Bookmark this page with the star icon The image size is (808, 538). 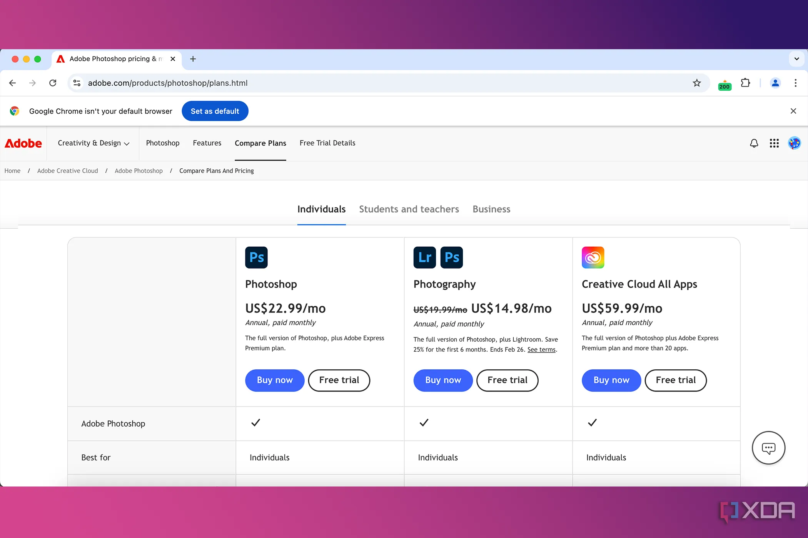tap(697, 83)
